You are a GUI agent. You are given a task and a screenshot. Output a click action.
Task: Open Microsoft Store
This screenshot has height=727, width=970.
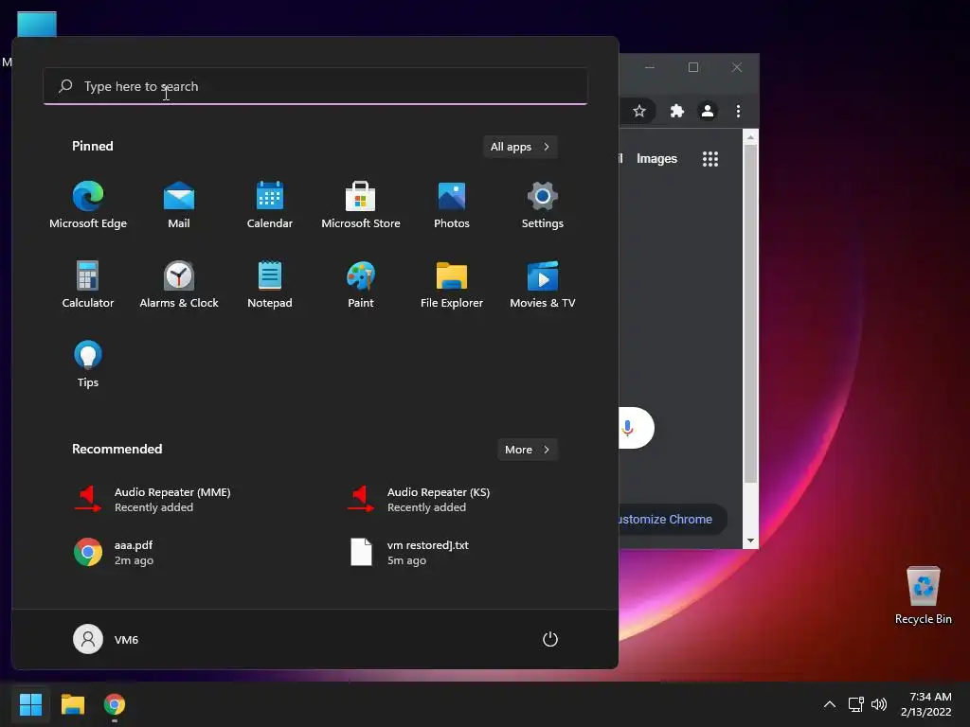tap(361, 205)
